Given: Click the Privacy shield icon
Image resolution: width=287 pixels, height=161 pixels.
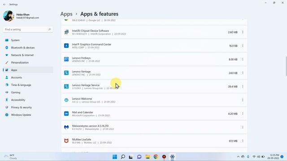Looking at the screenshot, I should [7, 107].
